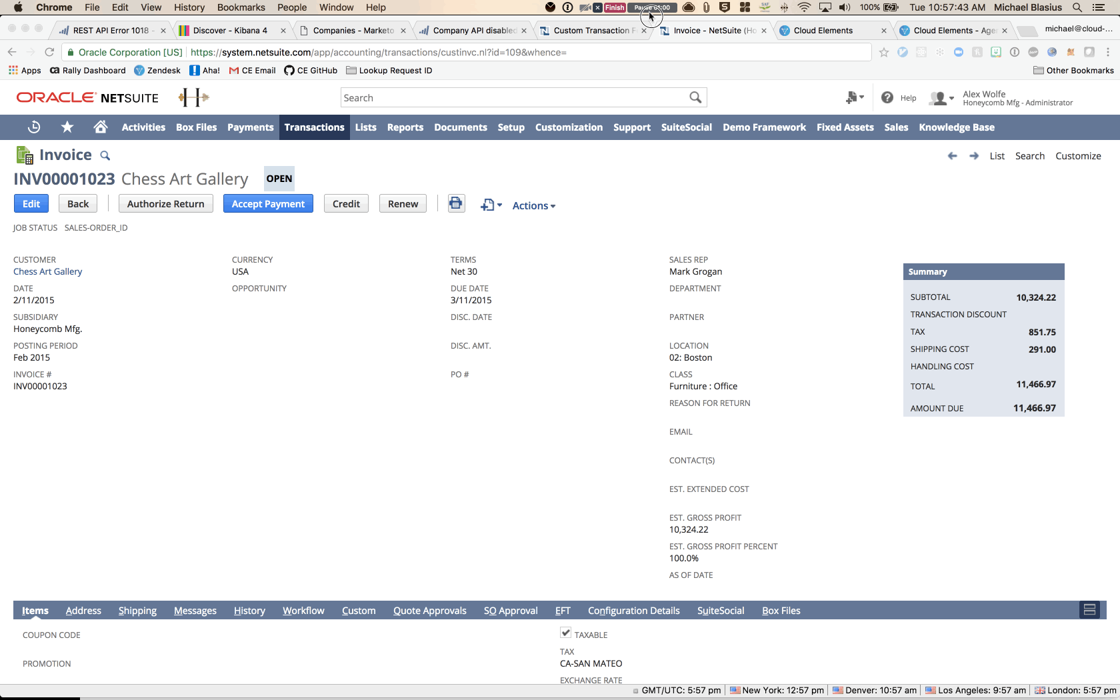The width and height of the screenshot is (1120, 700).
Task: Go to previous invoice record arrow
Action: coord(953,156)
